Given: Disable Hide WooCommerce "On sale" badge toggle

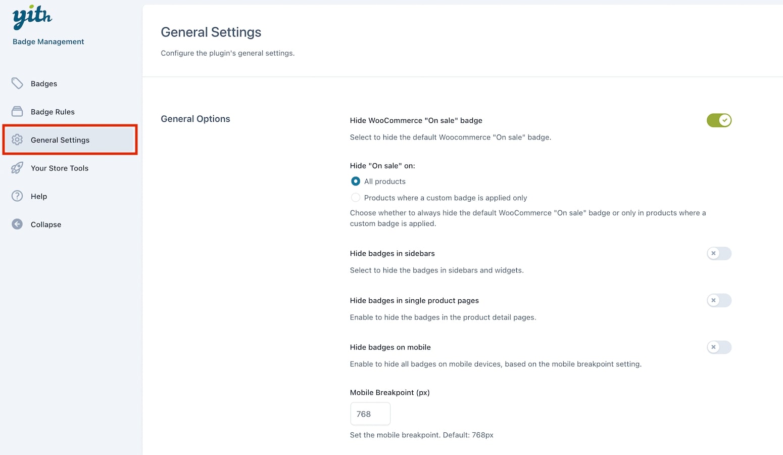Looking at the screenshot, I should pos(719,120).
